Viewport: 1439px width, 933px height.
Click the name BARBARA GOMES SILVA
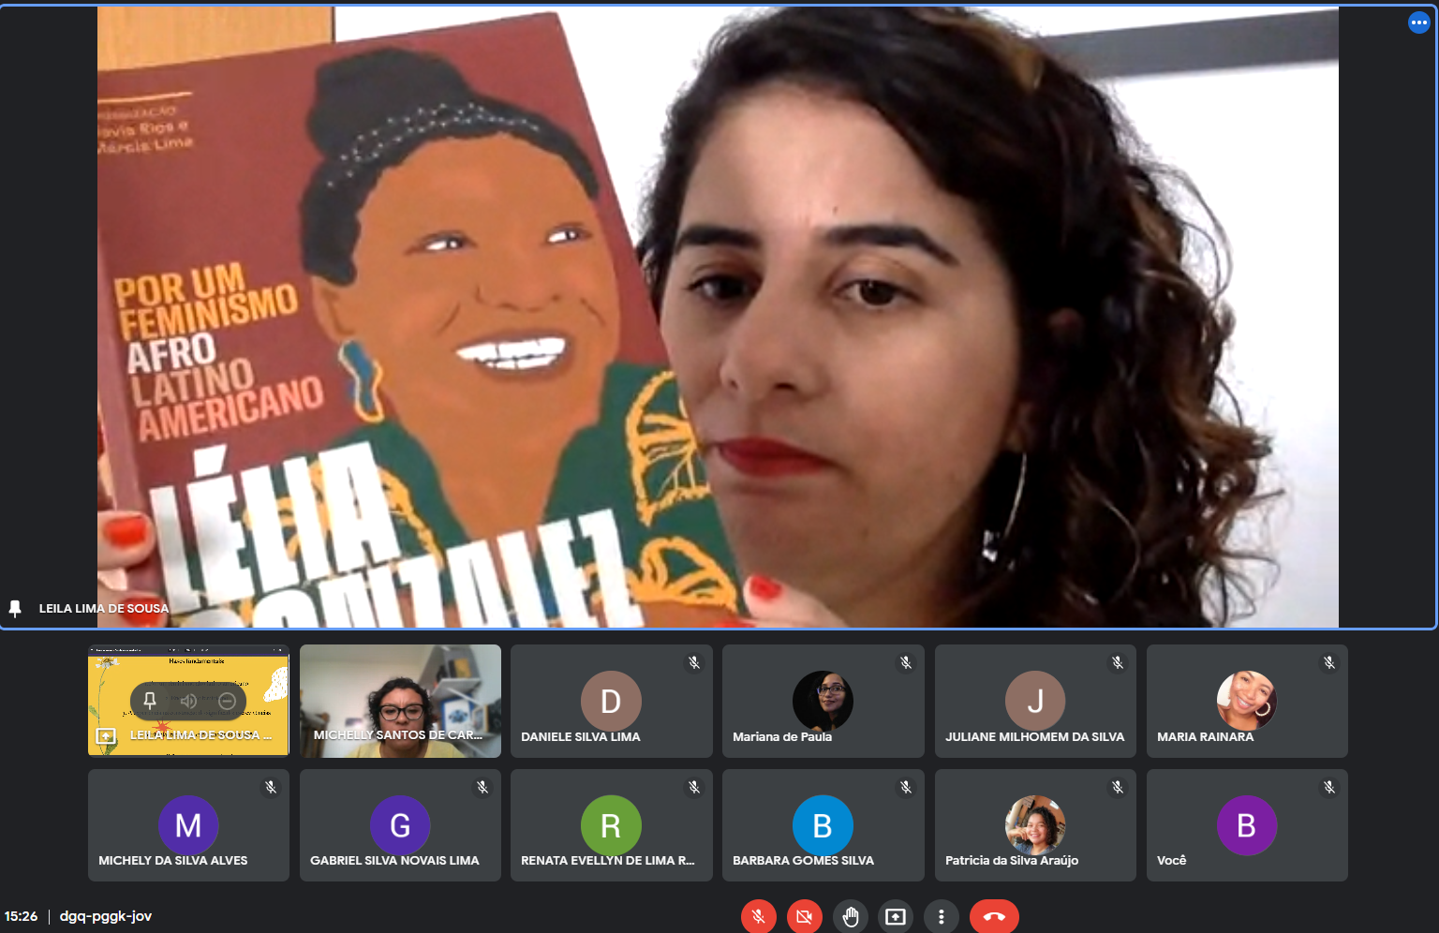point(803,861)
